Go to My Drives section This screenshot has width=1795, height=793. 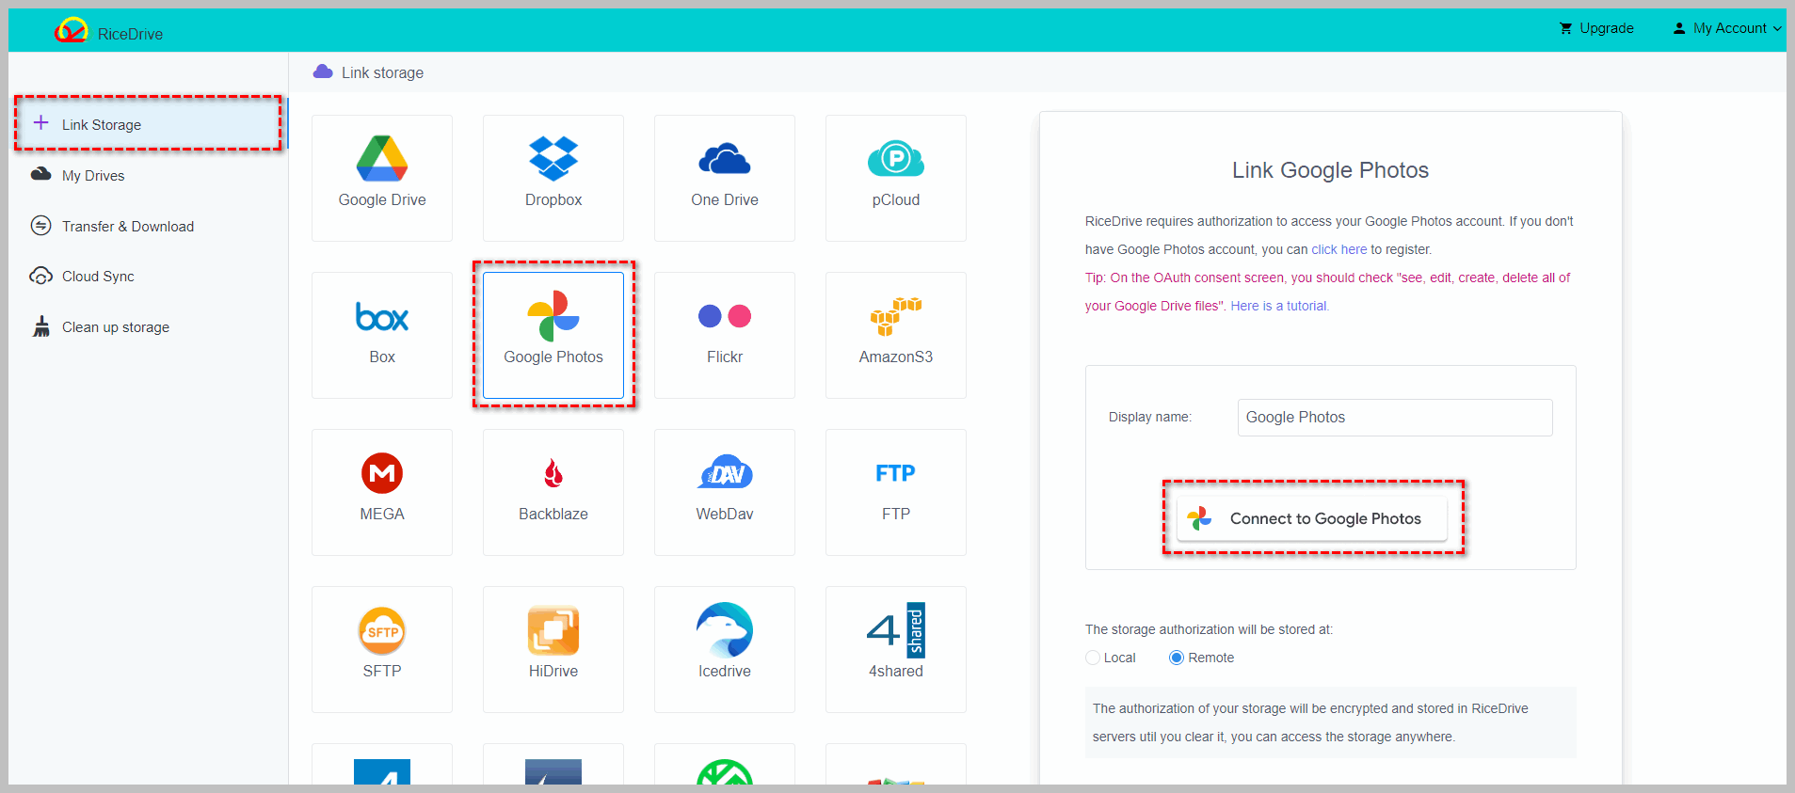(92, 175)
